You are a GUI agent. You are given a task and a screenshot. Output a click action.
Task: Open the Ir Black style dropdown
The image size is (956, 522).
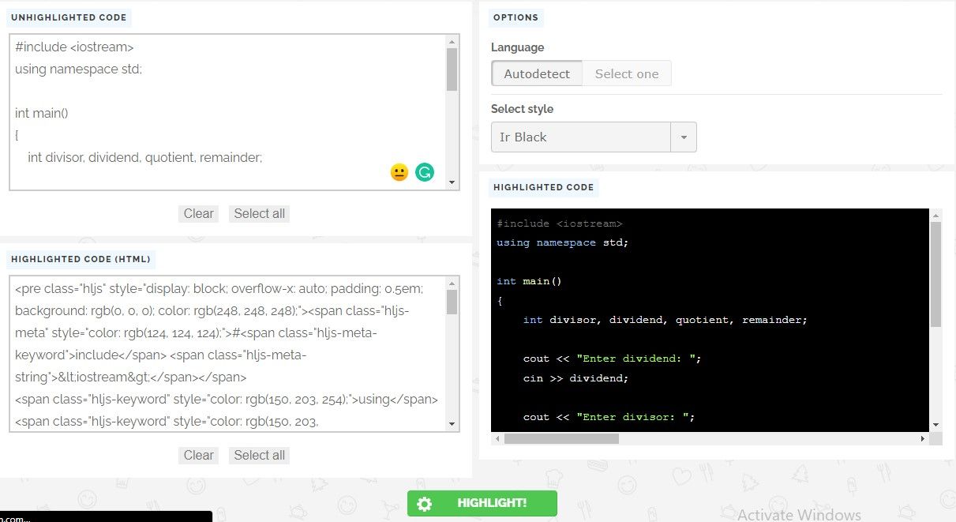[x=582, y=137]
